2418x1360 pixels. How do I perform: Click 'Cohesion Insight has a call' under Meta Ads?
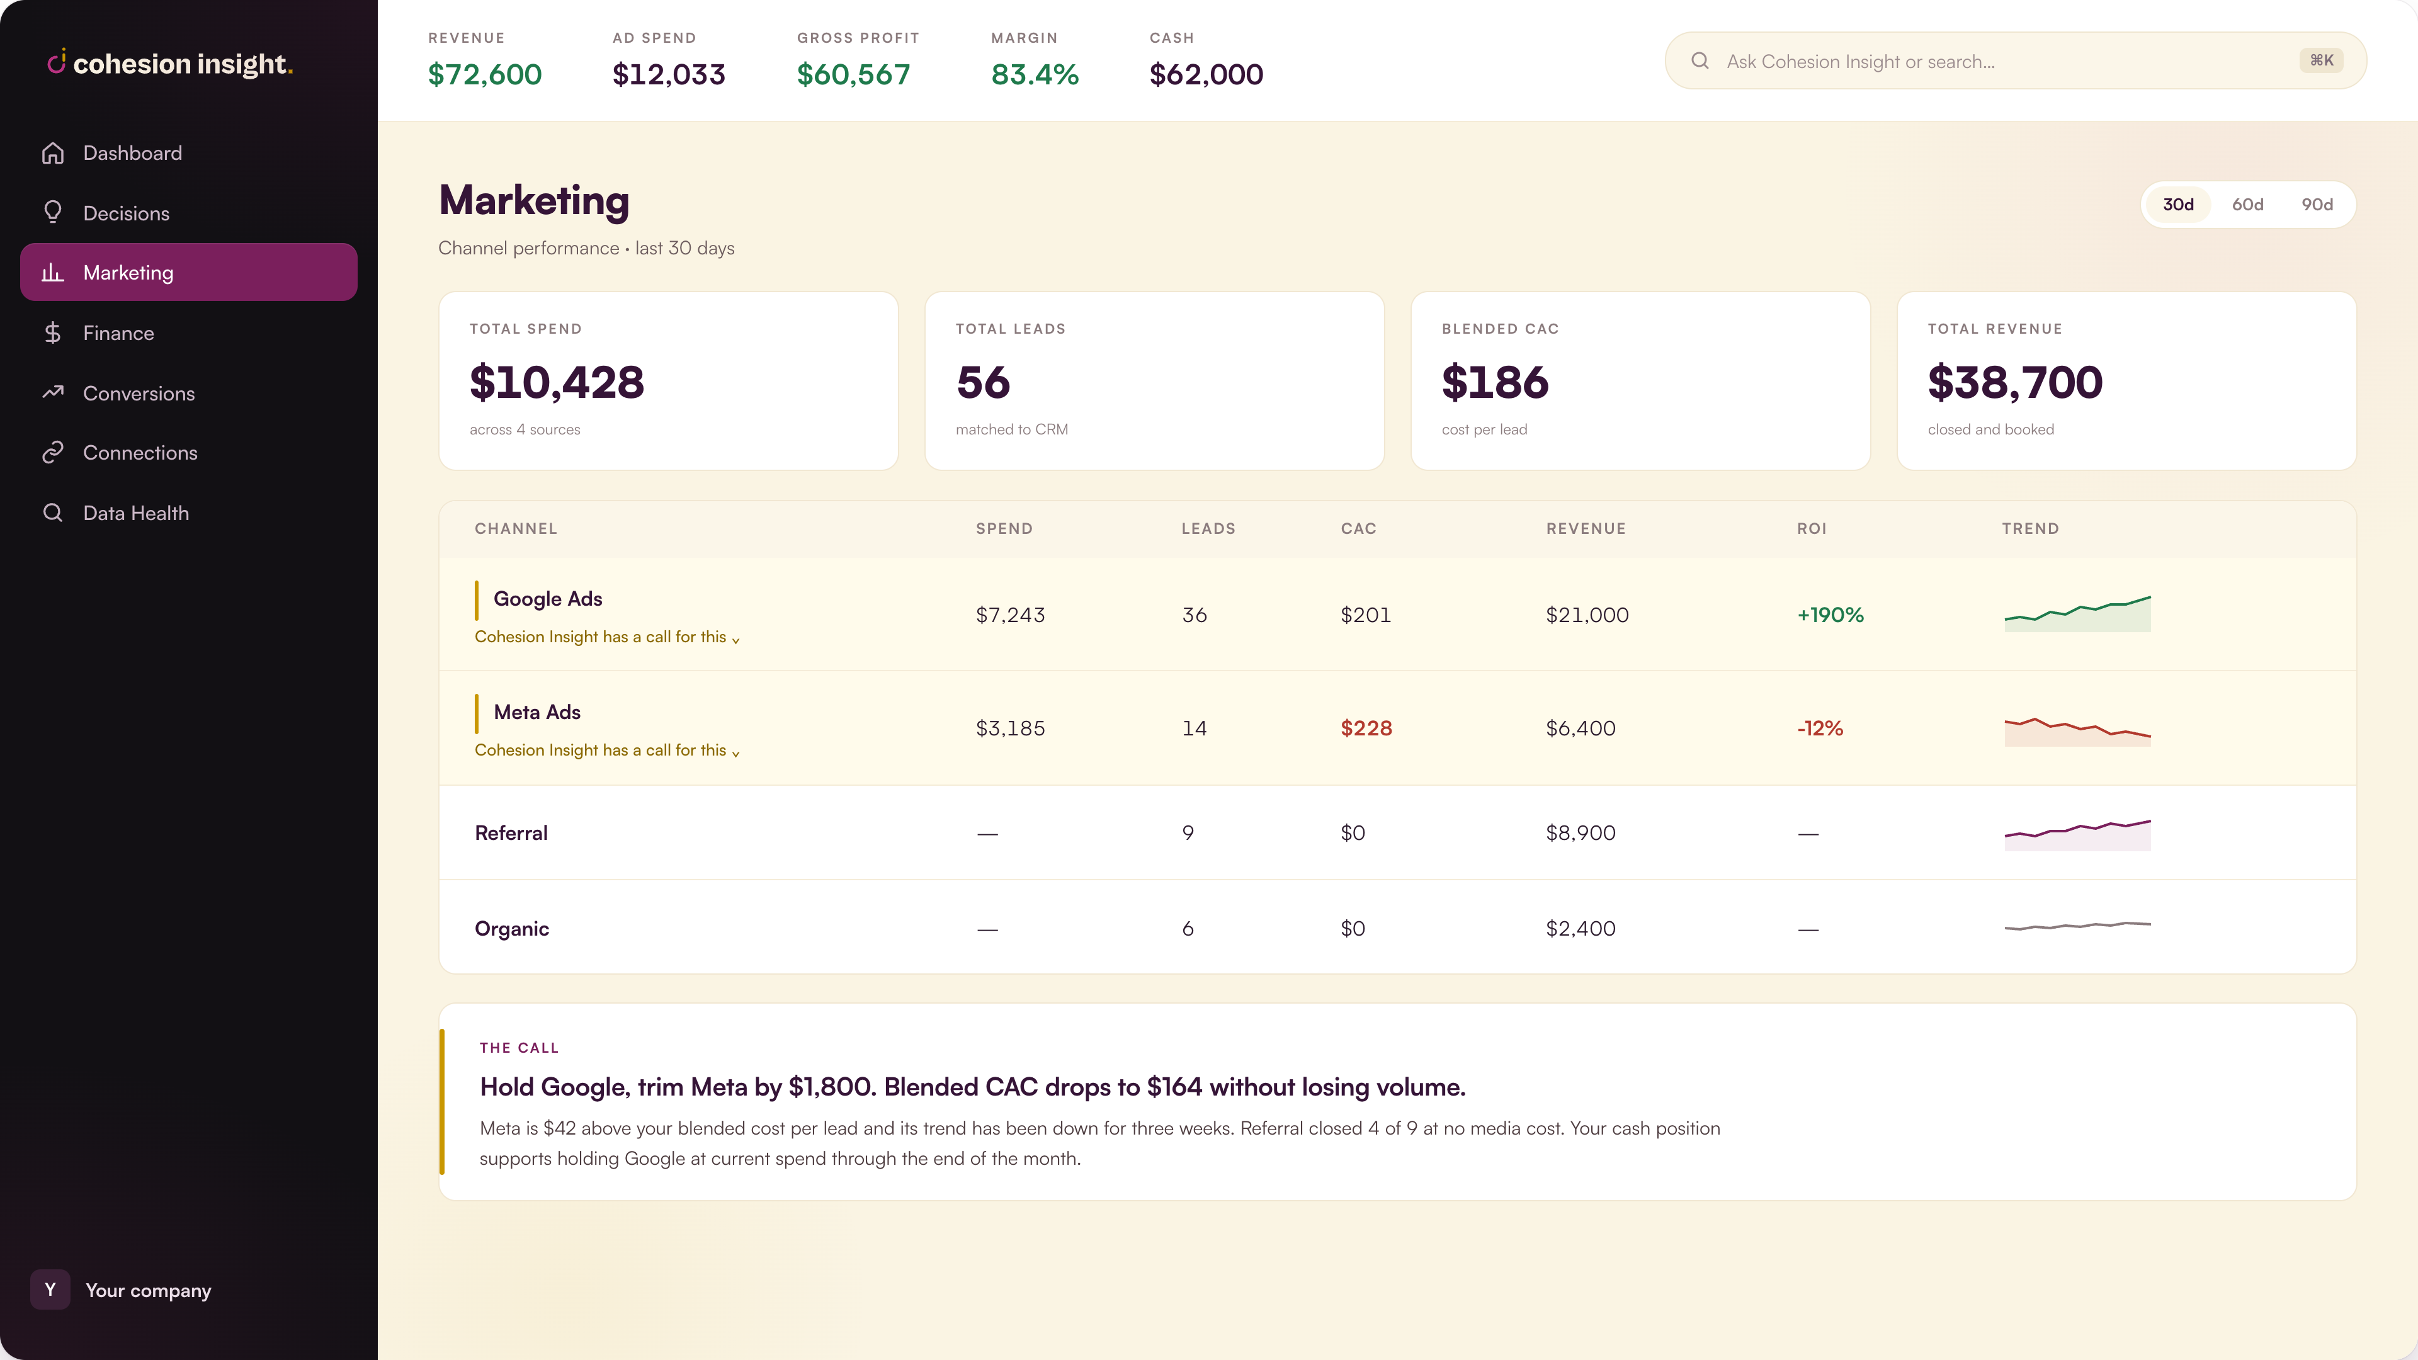point(607,751)
